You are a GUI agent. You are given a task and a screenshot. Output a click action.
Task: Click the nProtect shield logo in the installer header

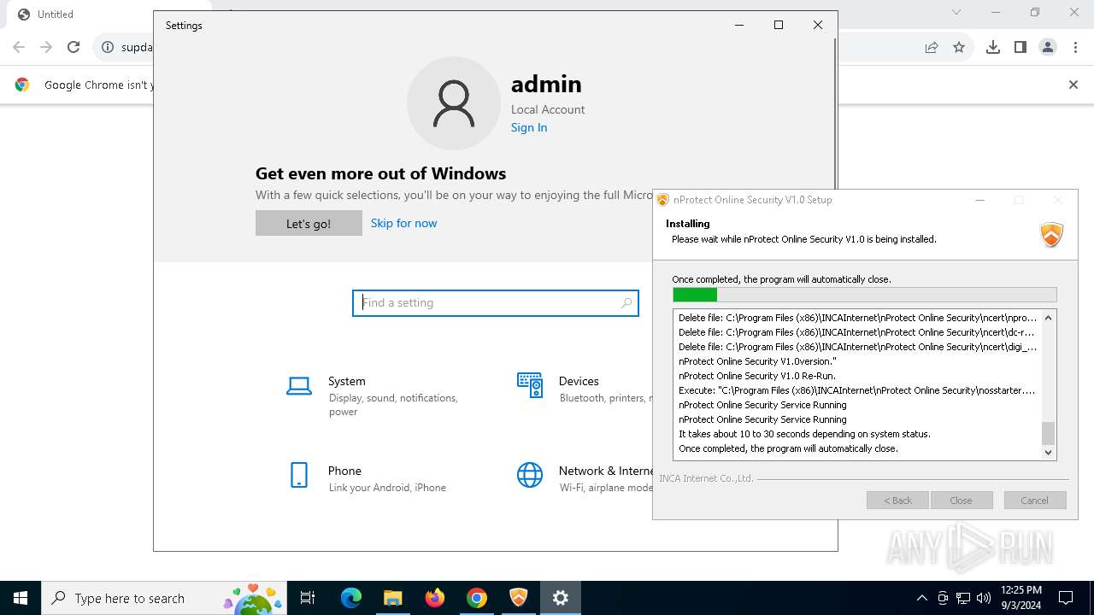1051,234
